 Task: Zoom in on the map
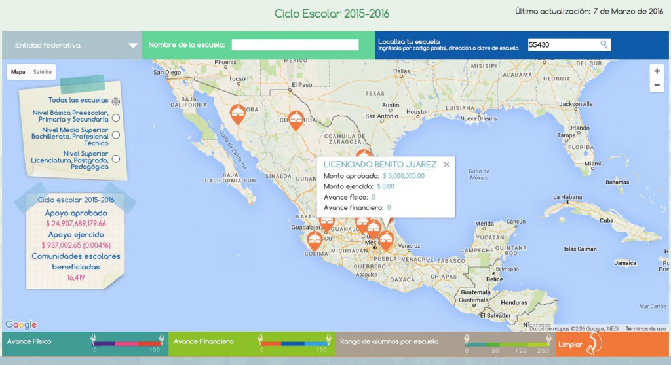coord(657,71)
